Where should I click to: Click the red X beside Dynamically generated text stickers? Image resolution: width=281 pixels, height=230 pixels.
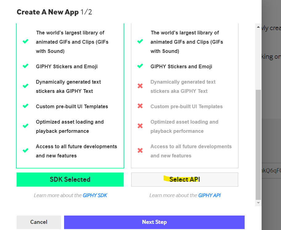pos(140,86)
